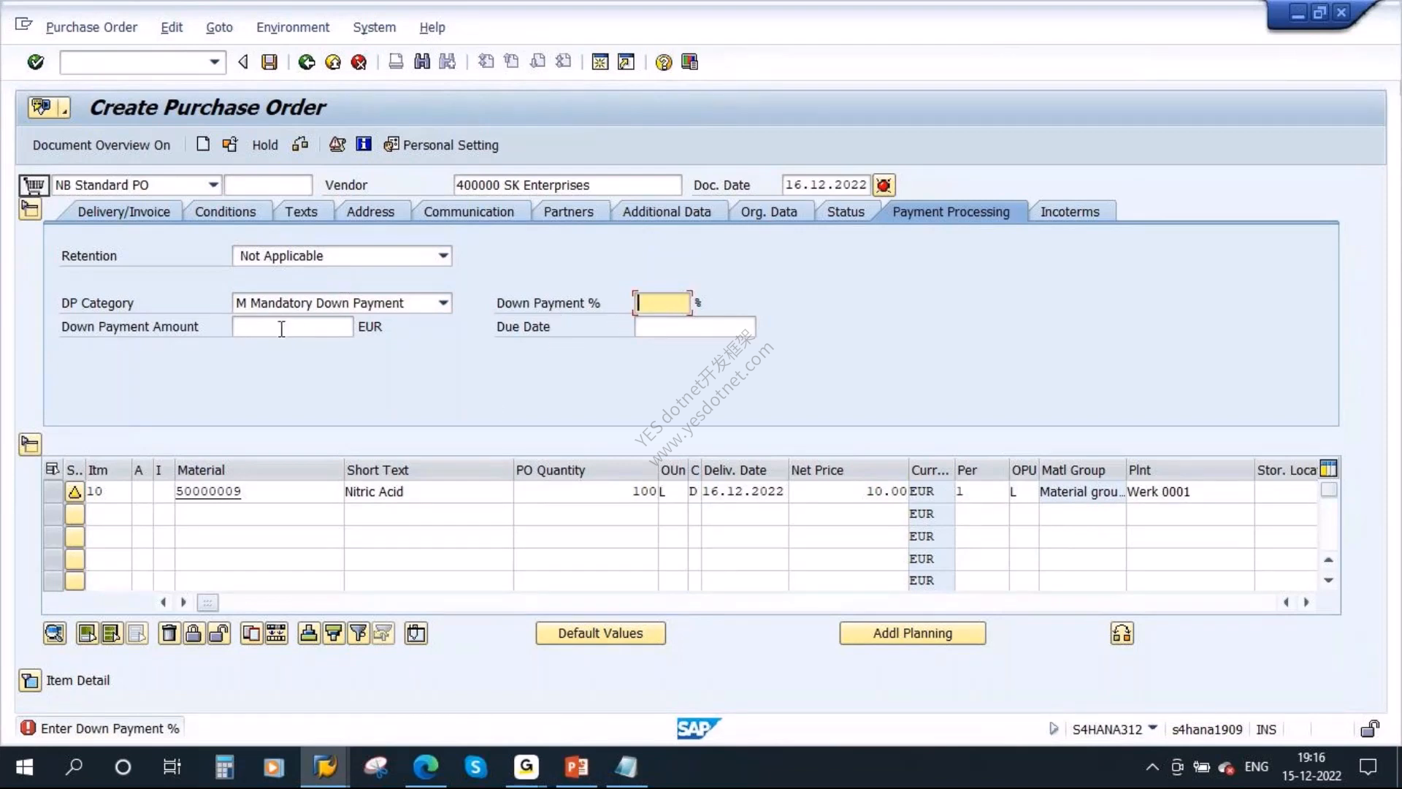This screenshot has height=789, width=1402.
Task: Click the blue Help information icon
Action: coord(363,144)
